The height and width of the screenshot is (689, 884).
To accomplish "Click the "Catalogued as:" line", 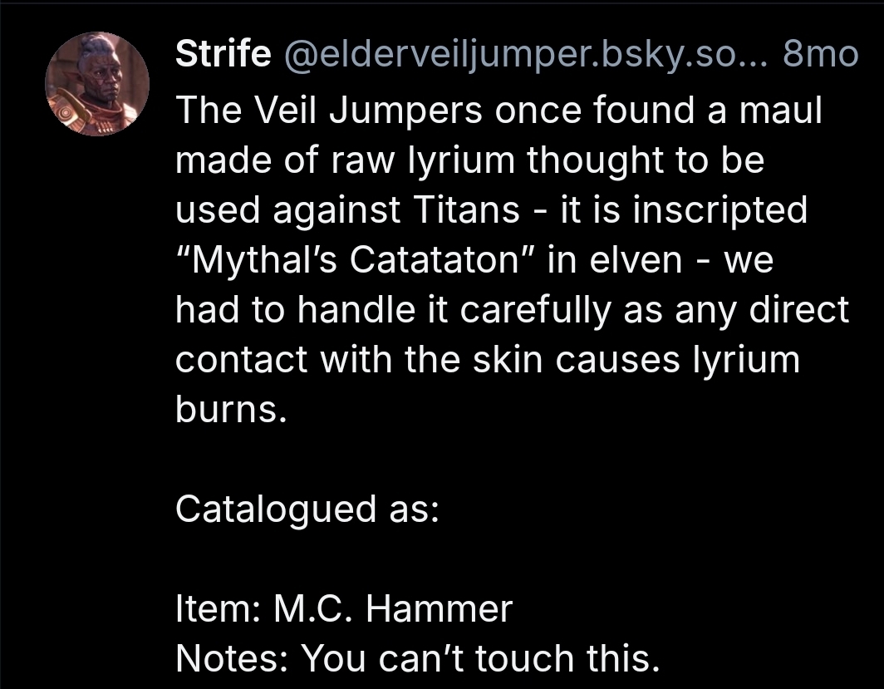I will pos(307,509).
